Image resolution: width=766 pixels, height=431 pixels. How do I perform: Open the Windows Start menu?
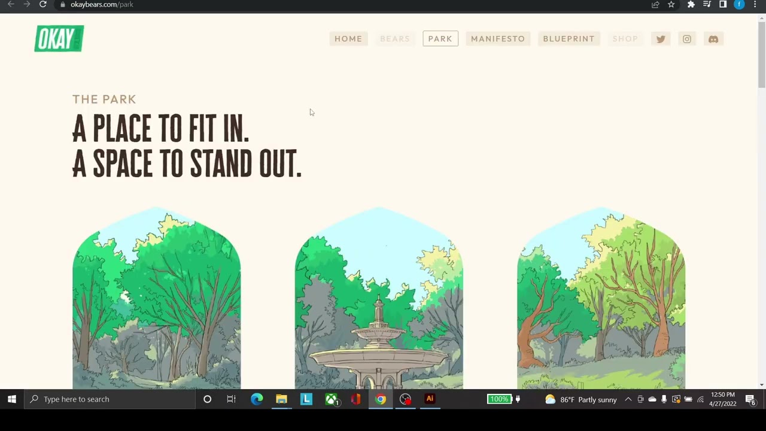(11, 399)
